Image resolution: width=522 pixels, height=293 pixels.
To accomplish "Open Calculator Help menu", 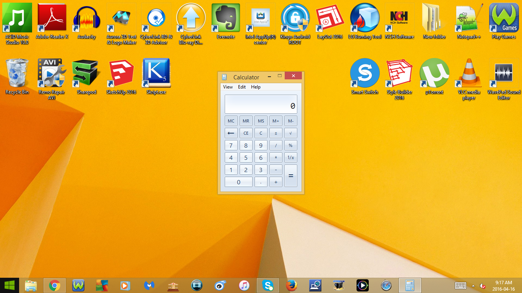I will tap(256, 87).
